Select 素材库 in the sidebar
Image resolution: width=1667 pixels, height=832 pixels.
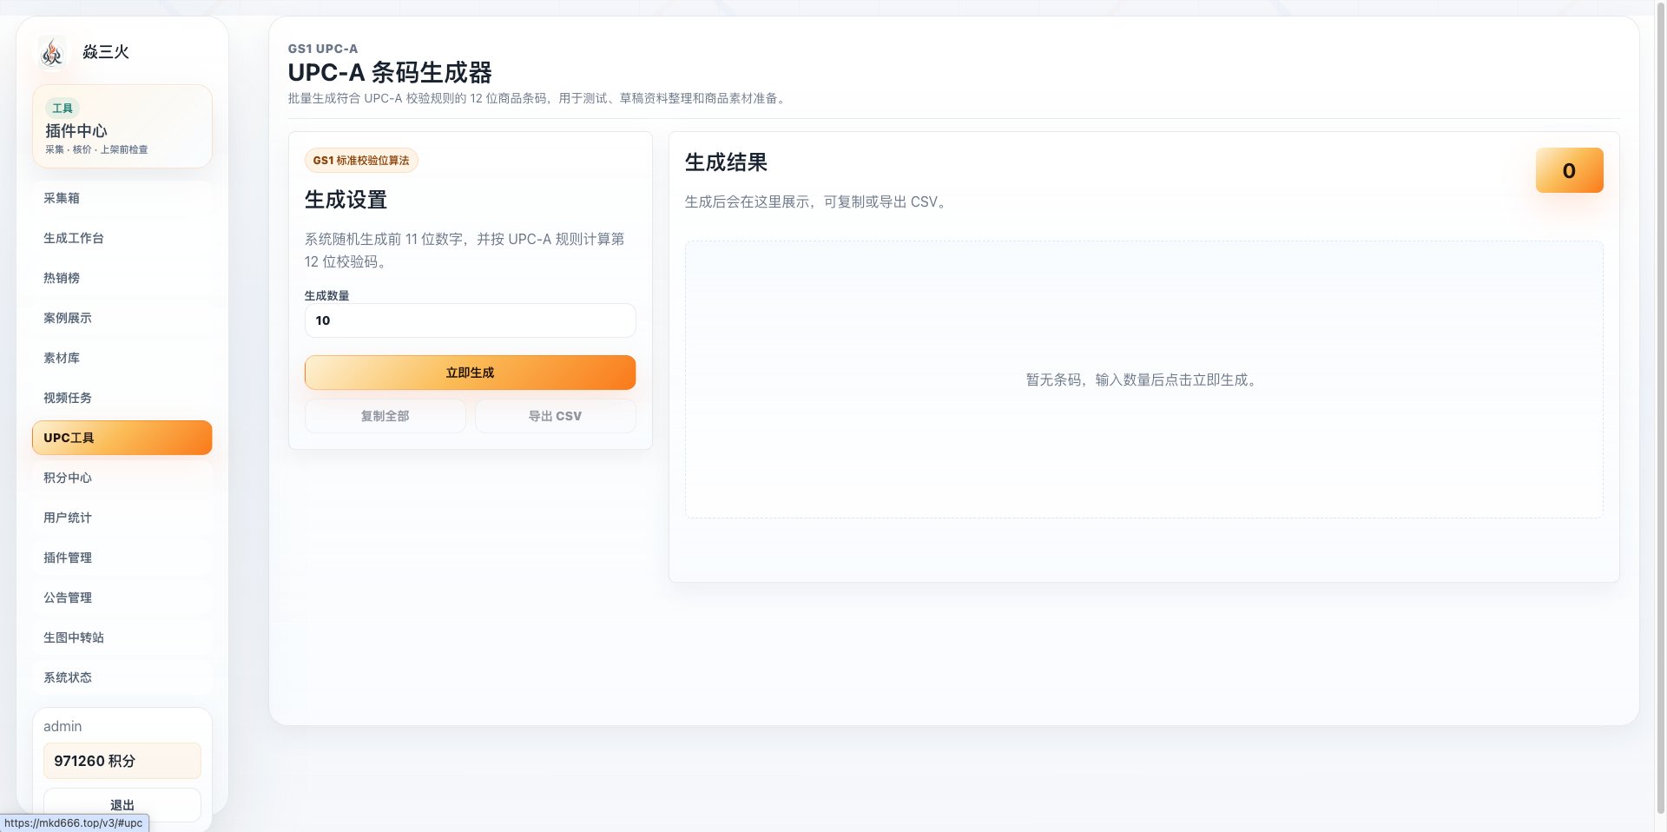[122, 358]
